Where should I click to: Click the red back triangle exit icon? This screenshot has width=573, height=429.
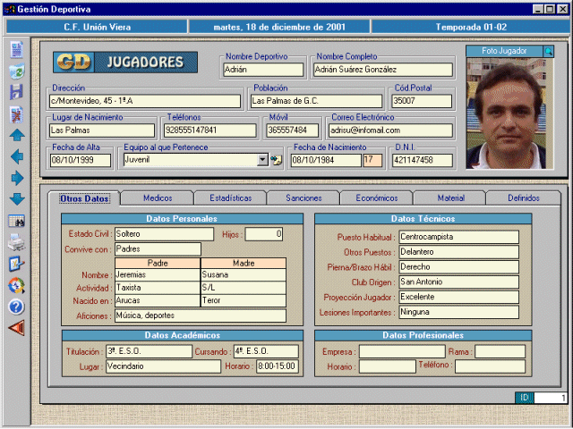pyautogui.click(x=16, y=328)
